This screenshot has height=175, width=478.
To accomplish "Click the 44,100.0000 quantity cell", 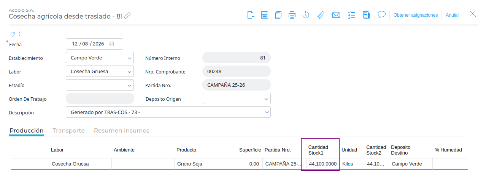I will pos(323,164).
